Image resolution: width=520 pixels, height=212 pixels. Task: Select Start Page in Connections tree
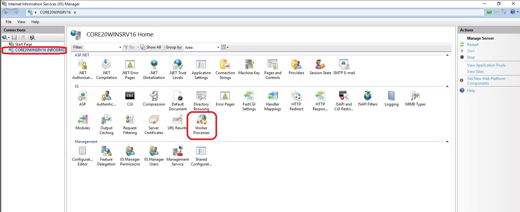tap(23, 44)
